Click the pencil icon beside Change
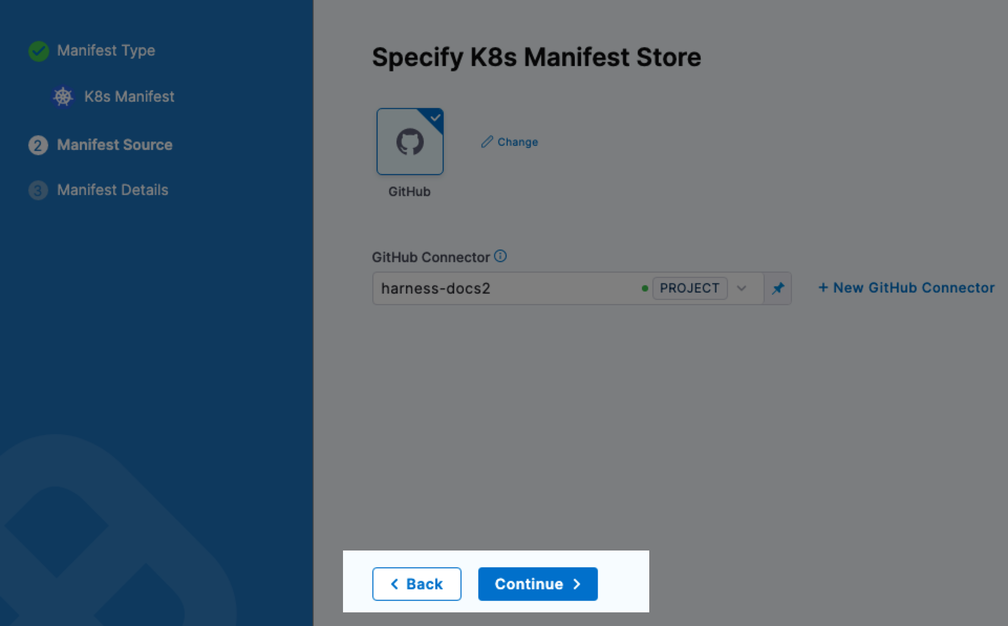This screenshot has height=626, width=1008. pos(487,142)
